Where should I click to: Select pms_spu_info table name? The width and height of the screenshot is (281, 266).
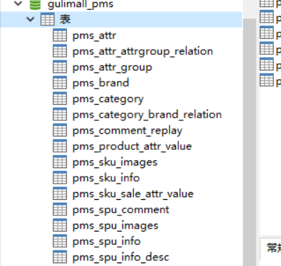106,241
